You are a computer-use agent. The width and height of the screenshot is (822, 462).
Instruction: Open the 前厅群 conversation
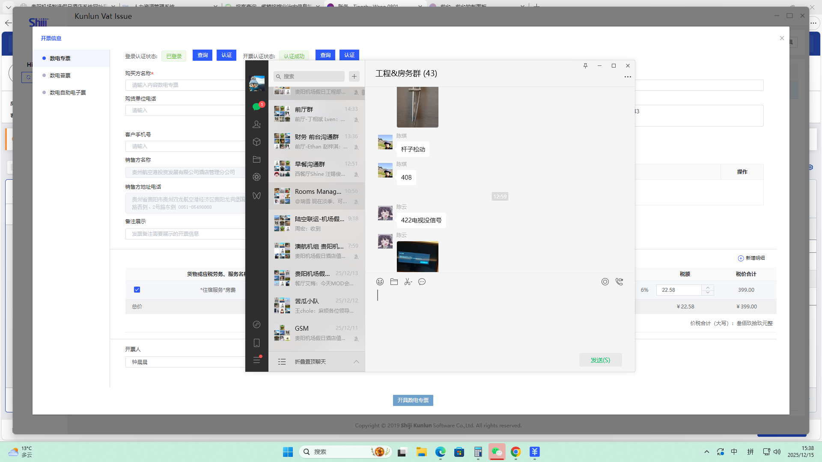317,114
